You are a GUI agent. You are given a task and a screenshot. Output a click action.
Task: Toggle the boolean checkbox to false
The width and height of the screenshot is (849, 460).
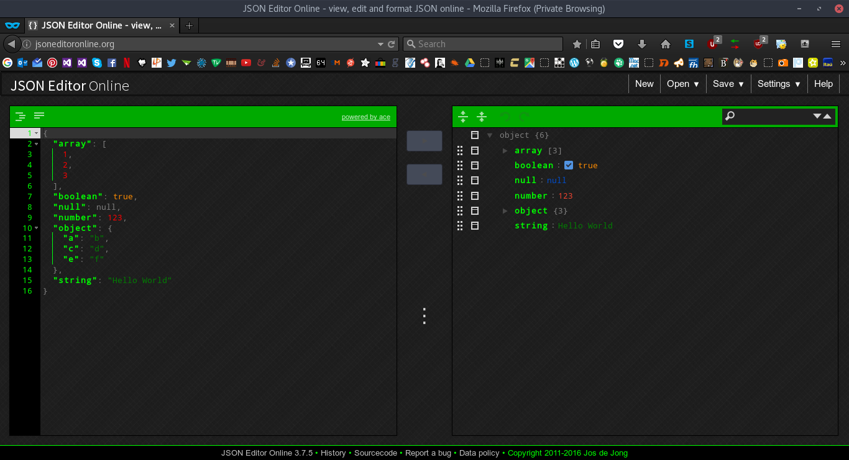pyautogui.click(x=569, y=165)
